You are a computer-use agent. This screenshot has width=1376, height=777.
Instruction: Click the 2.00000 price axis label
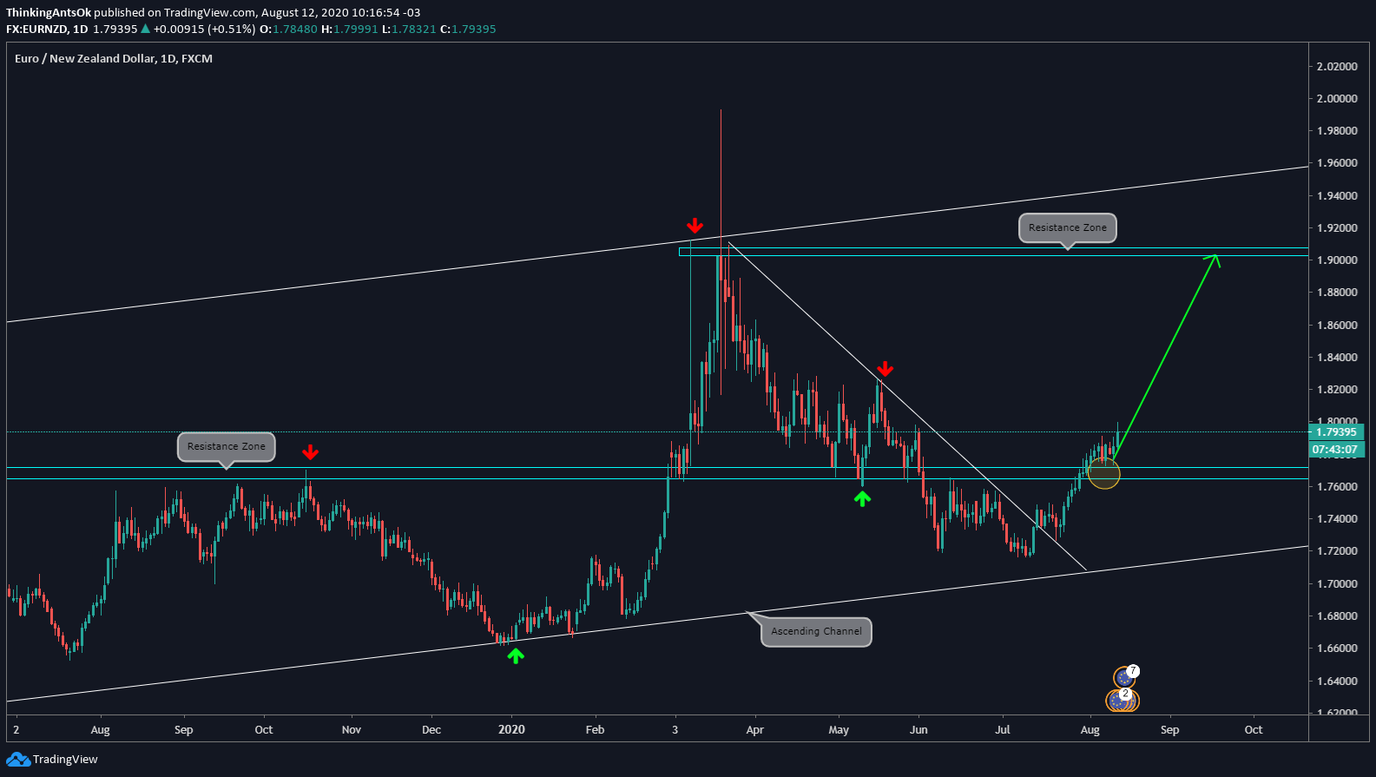(1337, 99)
